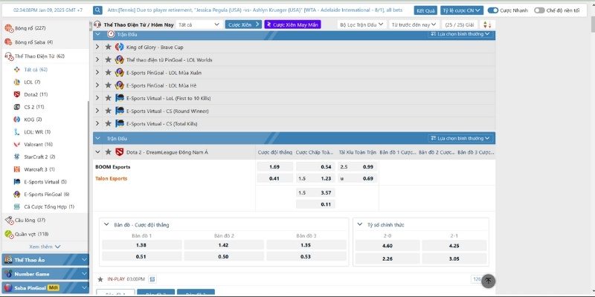Click the sort order arrows icon
Screen dimensions: 595x297
(487, 25)
